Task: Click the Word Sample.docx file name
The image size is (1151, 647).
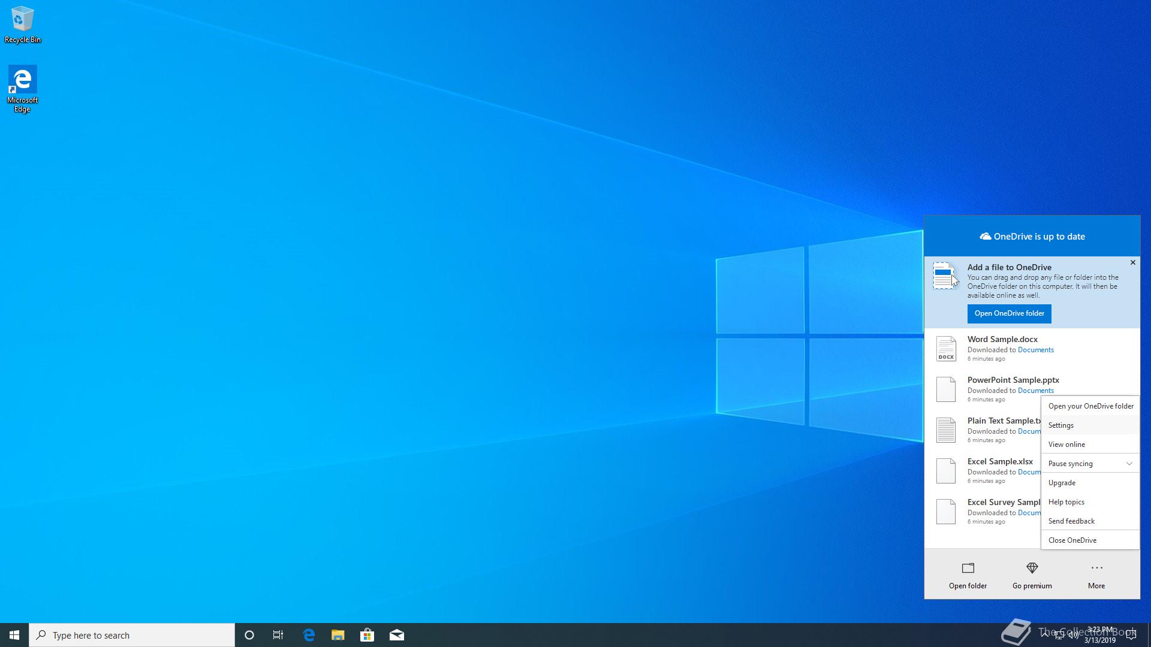Action: [x=1002, y=339]
